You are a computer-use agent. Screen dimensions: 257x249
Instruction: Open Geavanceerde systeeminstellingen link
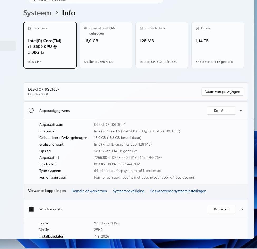pos(178,191)
